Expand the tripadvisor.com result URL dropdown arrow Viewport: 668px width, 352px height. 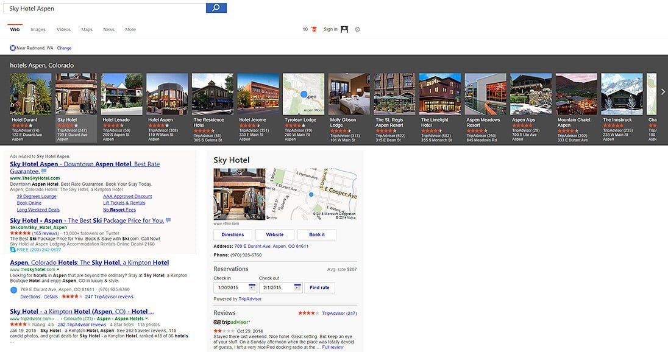tap(146, 319)
